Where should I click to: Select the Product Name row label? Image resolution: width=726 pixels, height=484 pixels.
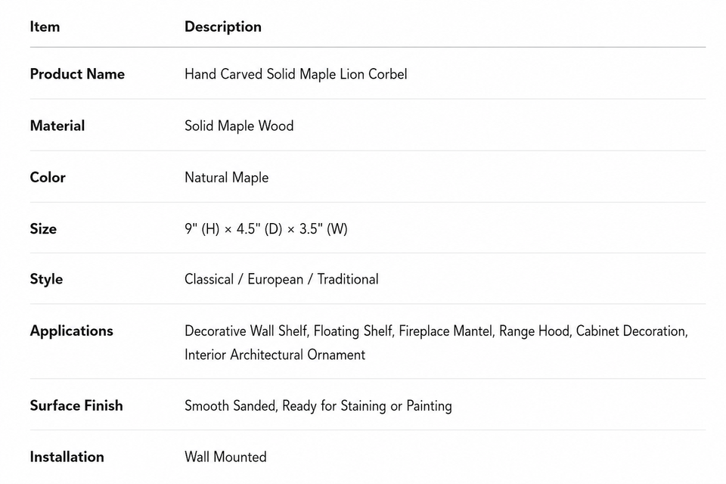(77, 74)
